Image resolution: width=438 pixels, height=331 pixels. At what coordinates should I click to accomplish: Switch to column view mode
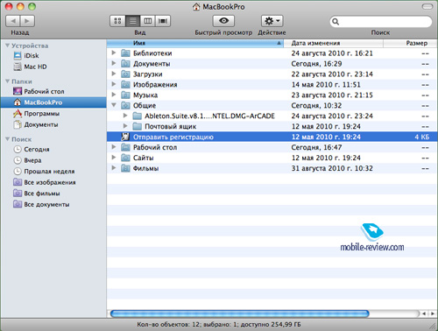148,21
